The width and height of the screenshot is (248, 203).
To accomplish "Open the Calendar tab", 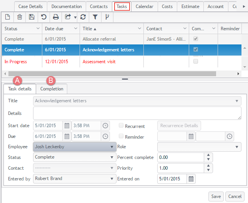I will point(144,7).
